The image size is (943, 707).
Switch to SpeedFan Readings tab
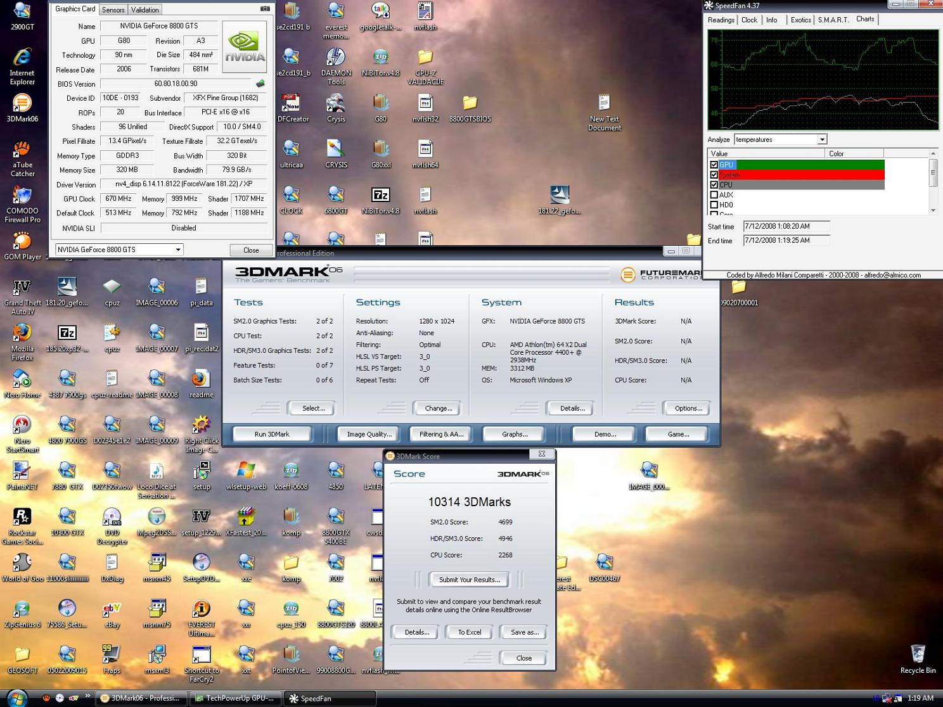click(721, 20)
